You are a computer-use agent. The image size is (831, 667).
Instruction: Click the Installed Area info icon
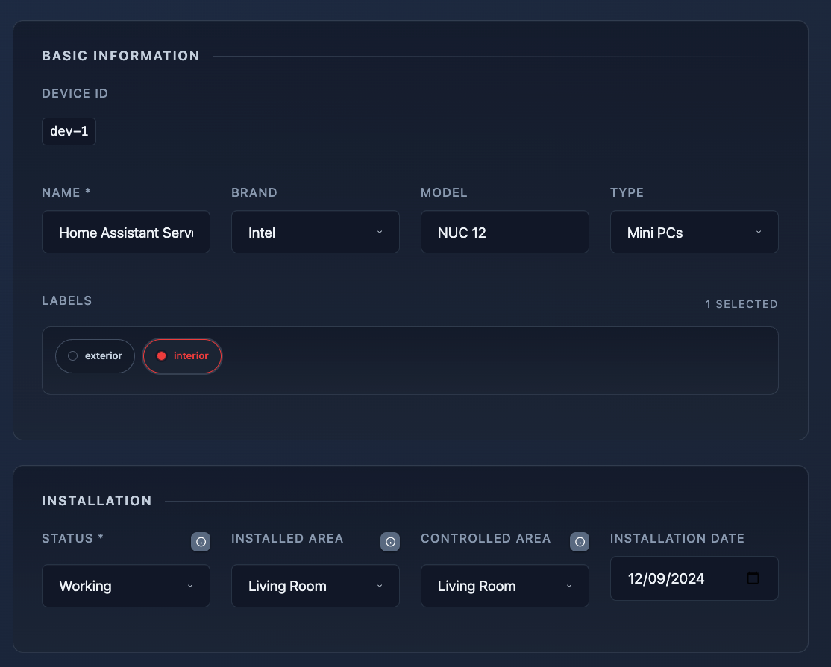pos(390,542)
